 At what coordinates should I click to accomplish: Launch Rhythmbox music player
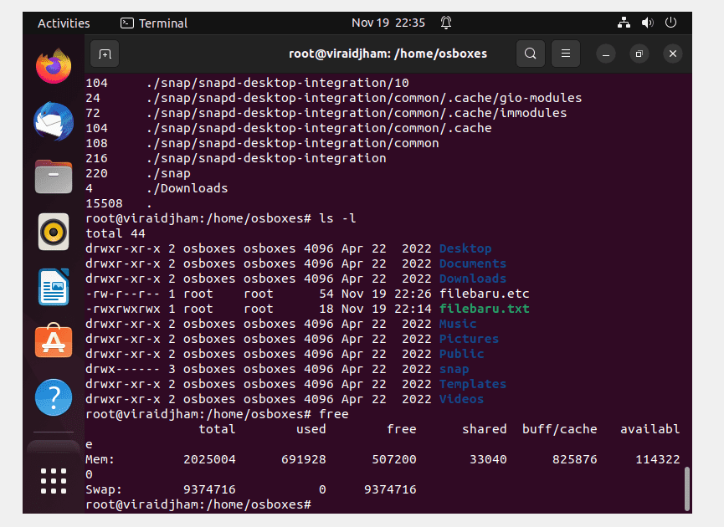point(54,232)
